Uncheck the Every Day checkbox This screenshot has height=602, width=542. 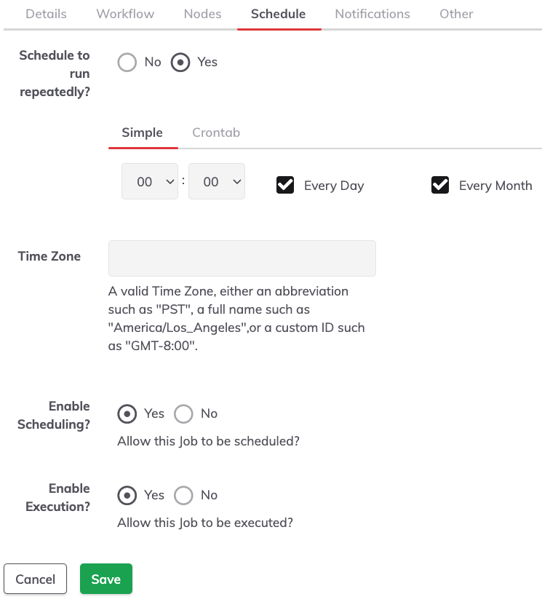[285, 186]
